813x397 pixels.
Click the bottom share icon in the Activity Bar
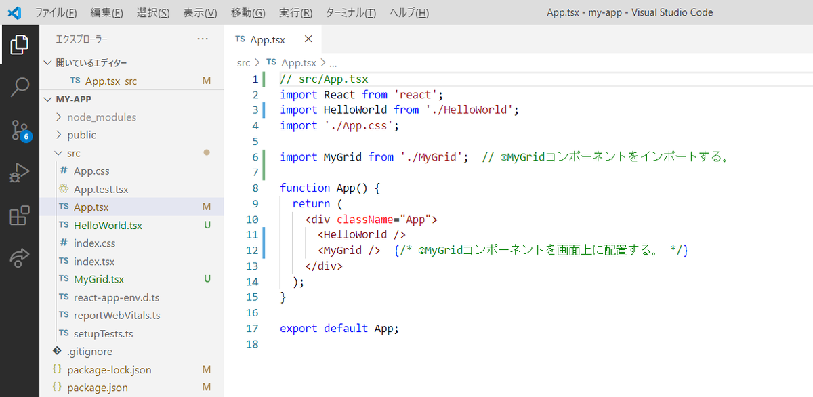[x=19, y=255]
